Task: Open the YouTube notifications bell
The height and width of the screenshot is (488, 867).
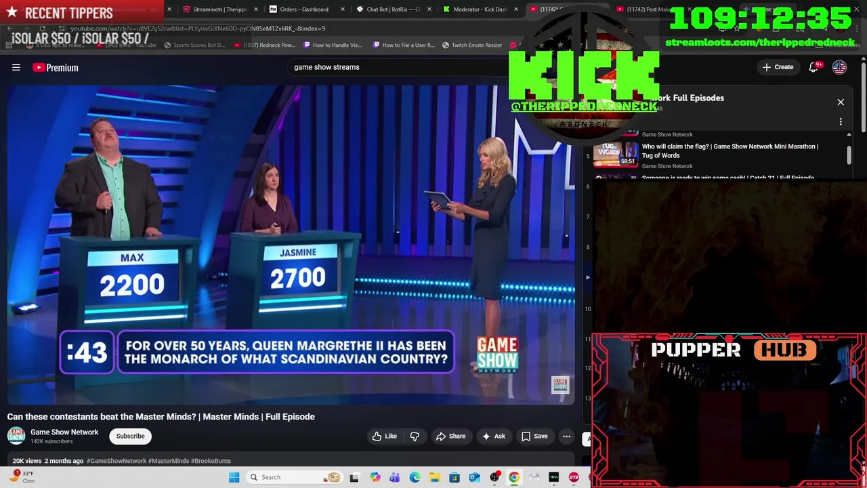Action: (x=814, y=67)
